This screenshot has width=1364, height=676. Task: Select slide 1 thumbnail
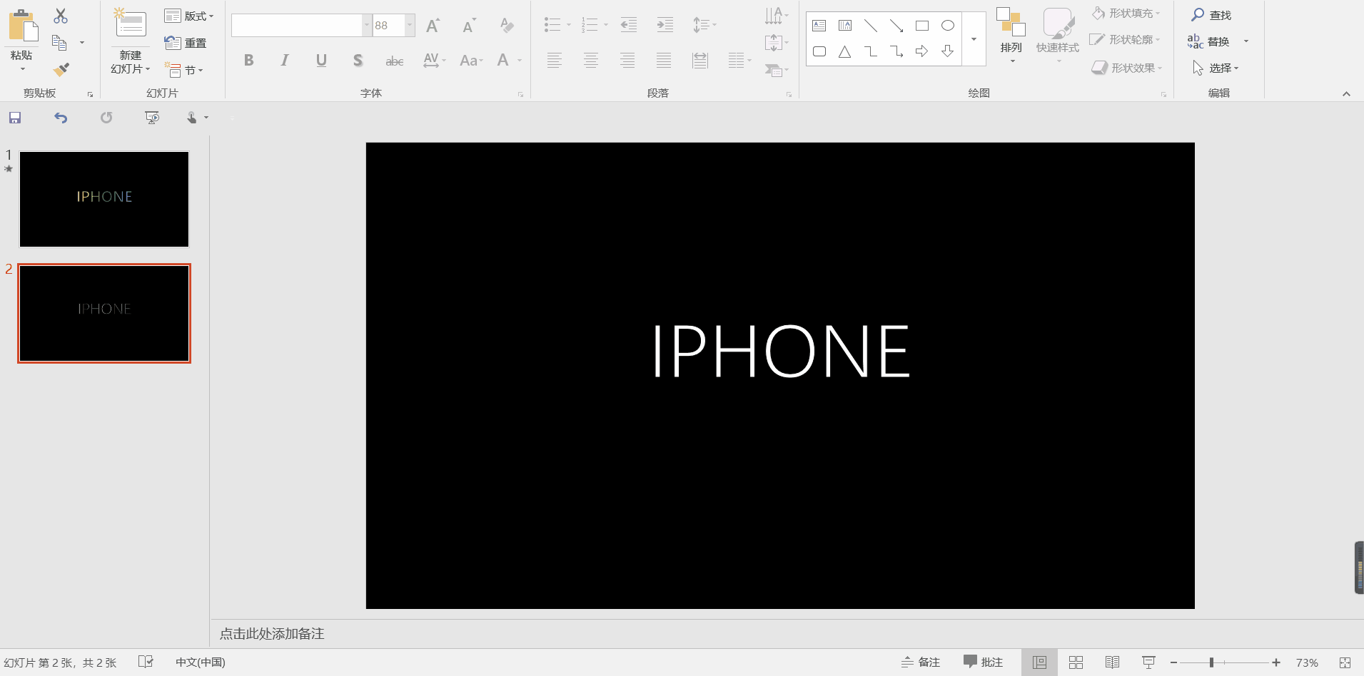coord(104,199)
